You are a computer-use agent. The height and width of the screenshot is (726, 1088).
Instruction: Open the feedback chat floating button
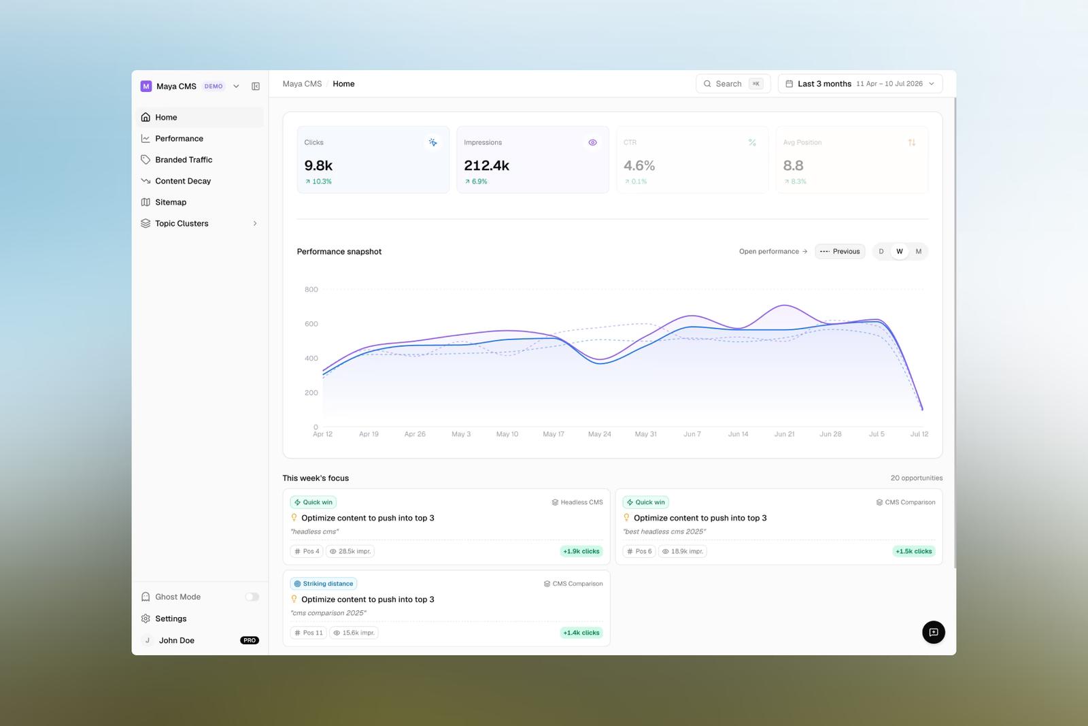click(x=934, y=632)
